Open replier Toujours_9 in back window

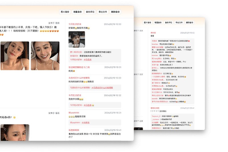tap(156, 116)
